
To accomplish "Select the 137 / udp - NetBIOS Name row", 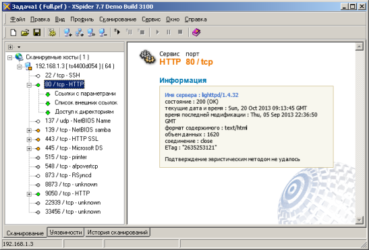I will click(78, 121).
